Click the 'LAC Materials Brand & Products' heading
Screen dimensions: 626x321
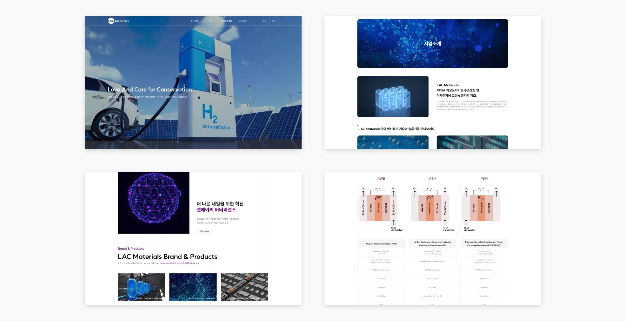pos(168,257)
